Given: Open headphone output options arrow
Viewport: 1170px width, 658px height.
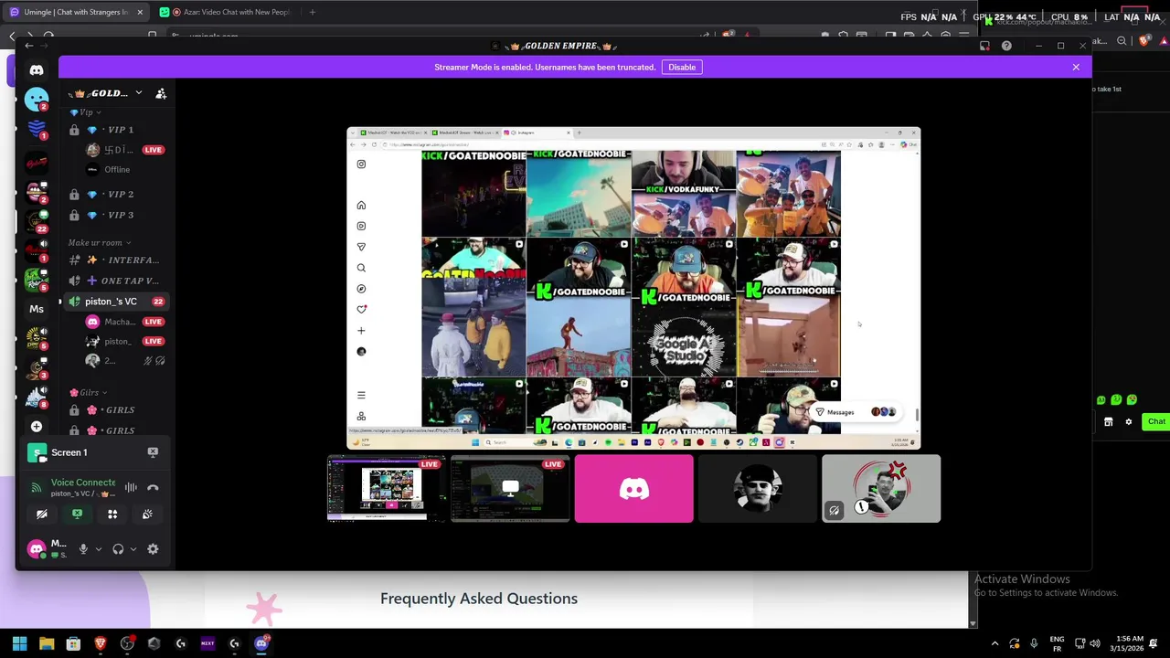Looking at the screenshot, I should pyautogui.click(x=133, y=549).
